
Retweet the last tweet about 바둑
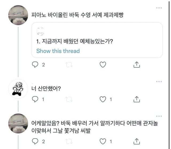pos(69,141)
